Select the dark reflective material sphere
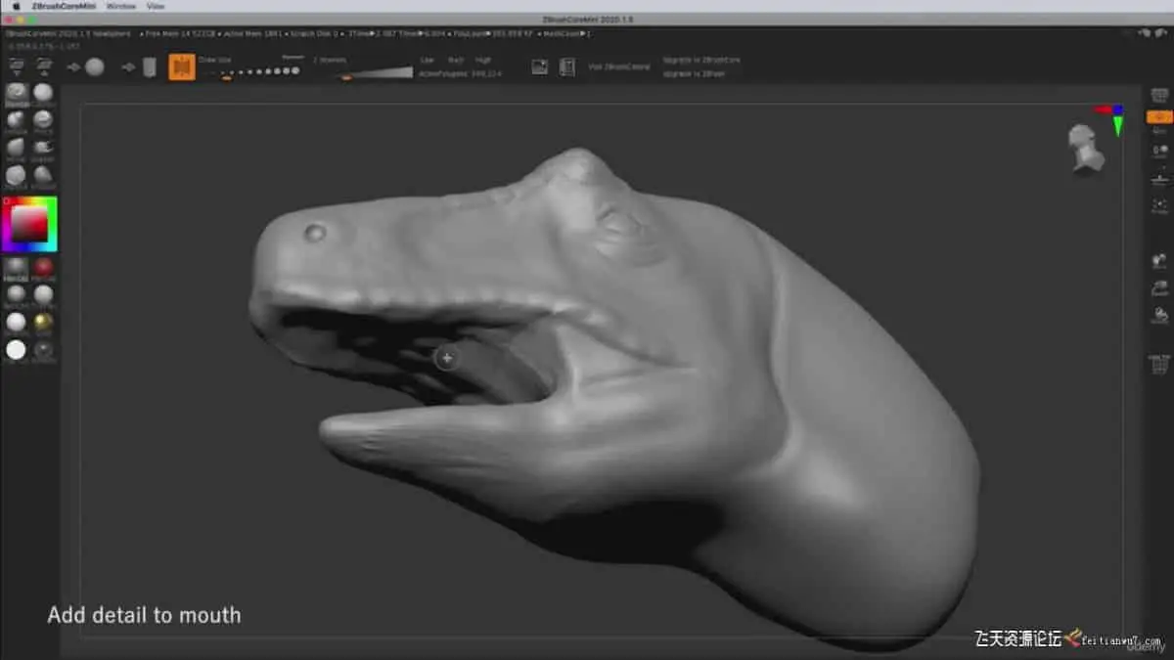 pyautogui.click(x=44, y=350)
